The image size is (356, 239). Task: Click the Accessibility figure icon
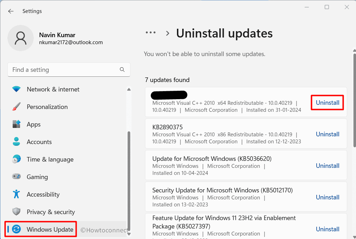click(16, 194)
